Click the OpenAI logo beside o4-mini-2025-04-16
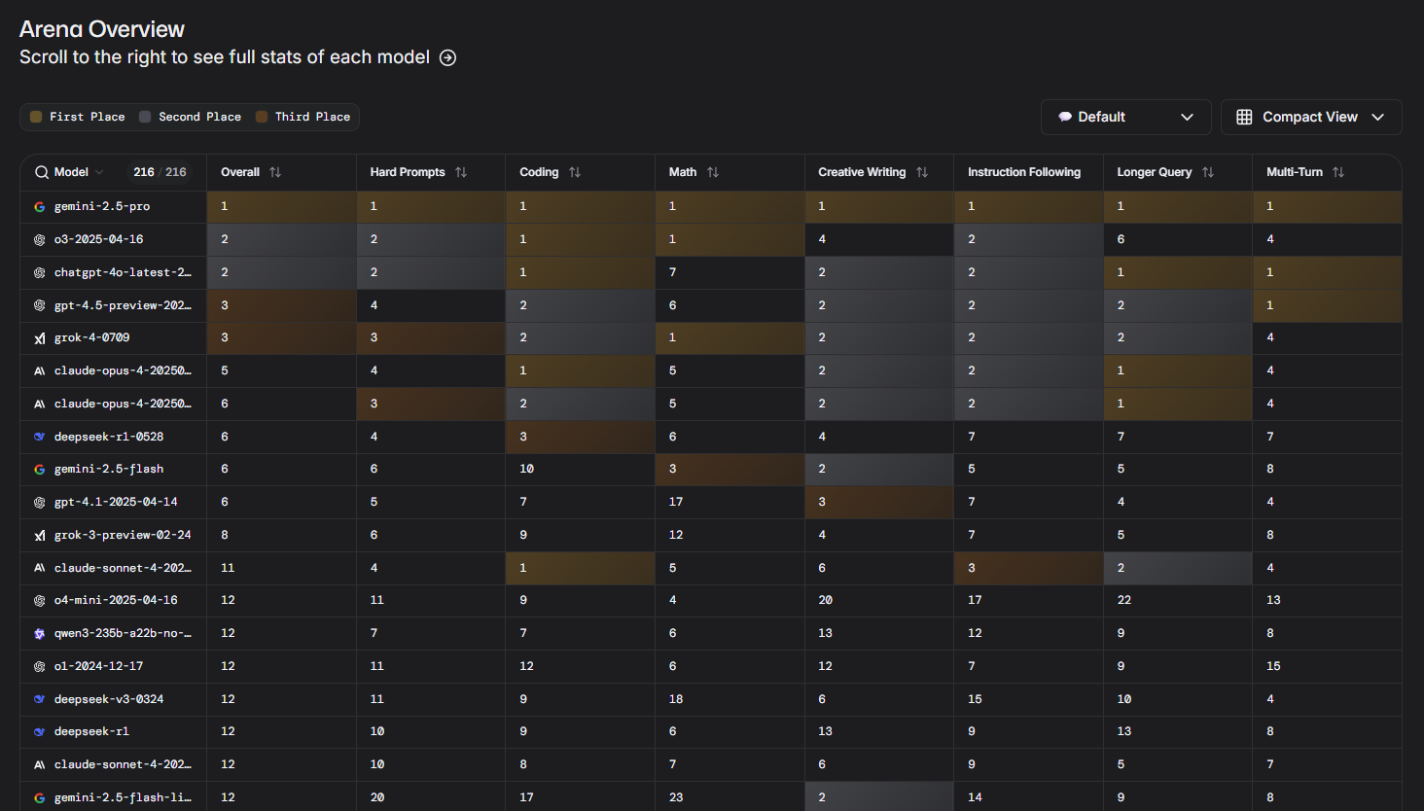The image size is (1424, 811). click(40, 601)
